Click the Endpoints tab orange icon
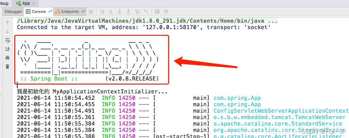 [x=57, y=11]
